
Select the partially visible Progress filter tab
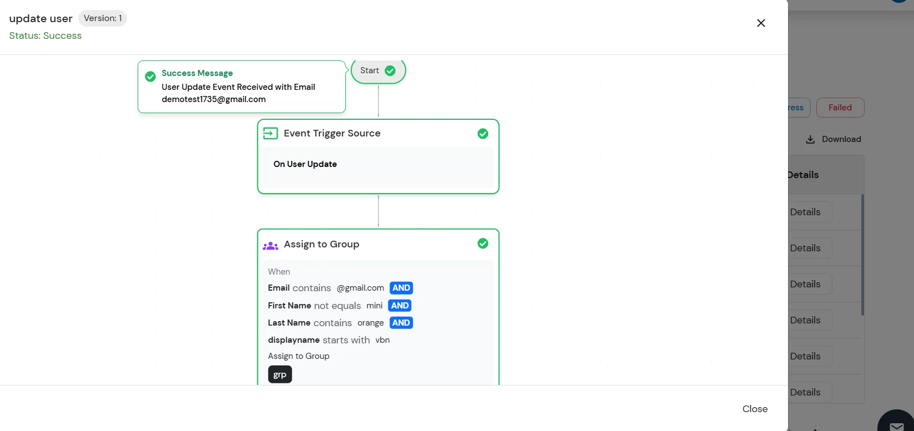point(795,108)
